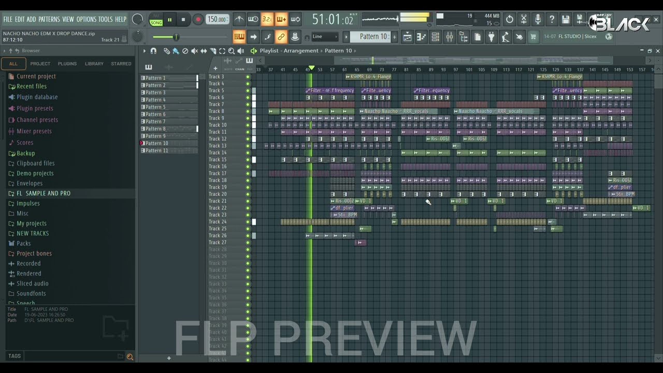Open the Mixer window icon
This screenshot has width=663, height=373.
450,37
